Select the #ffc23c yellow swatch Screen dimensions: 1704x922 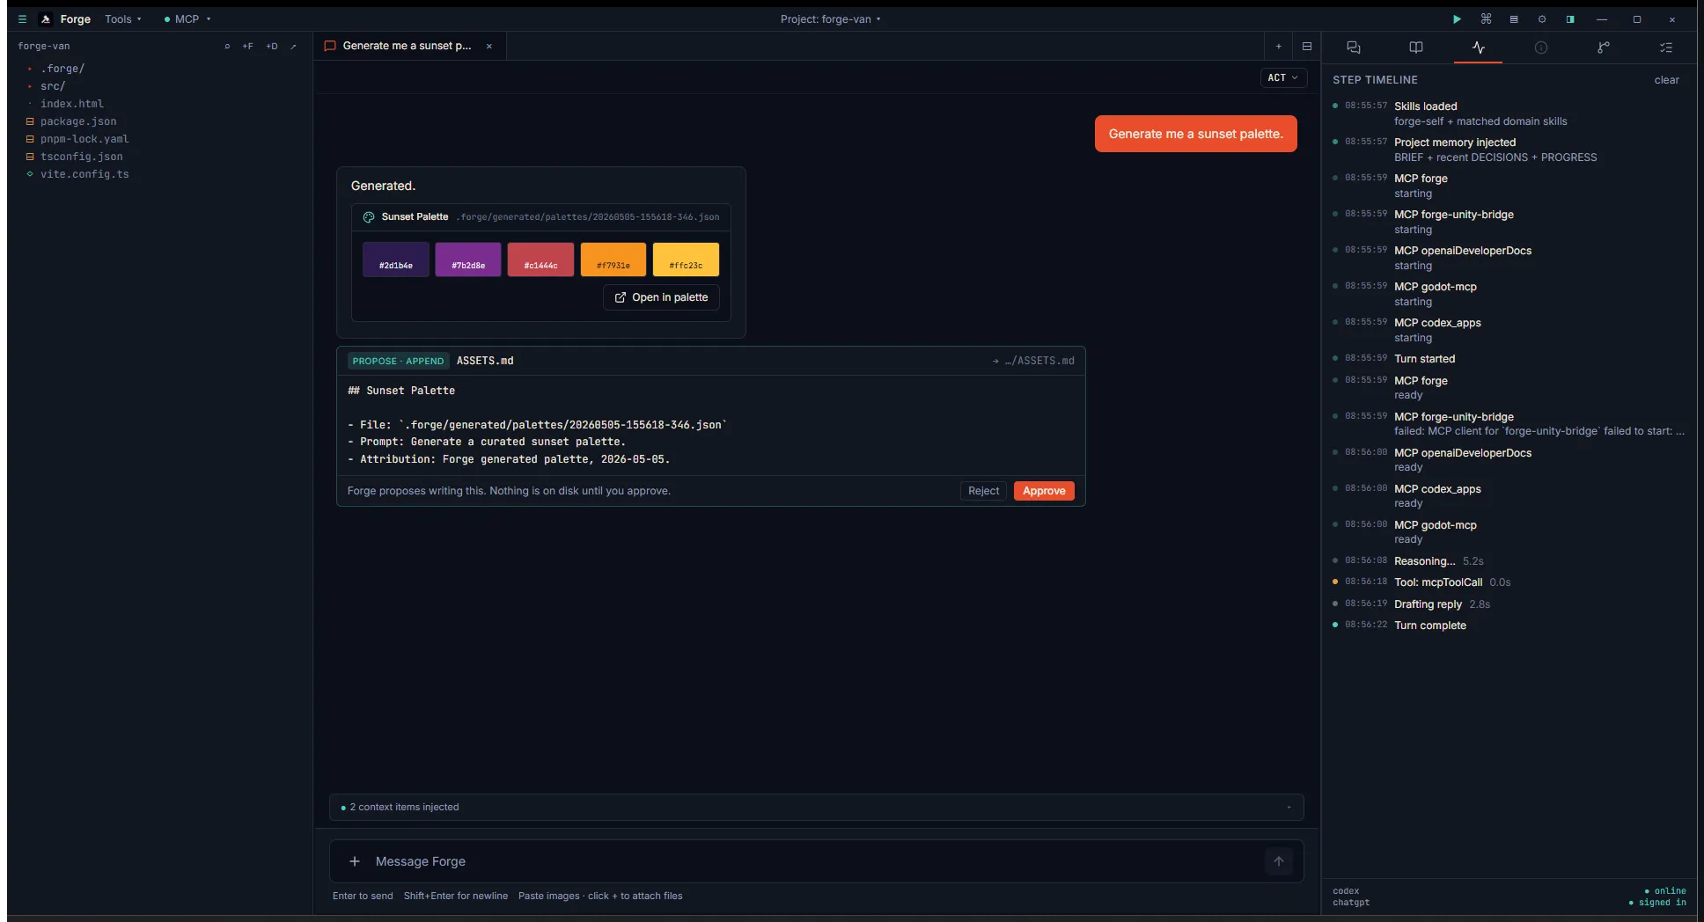(x=686, y=260)
